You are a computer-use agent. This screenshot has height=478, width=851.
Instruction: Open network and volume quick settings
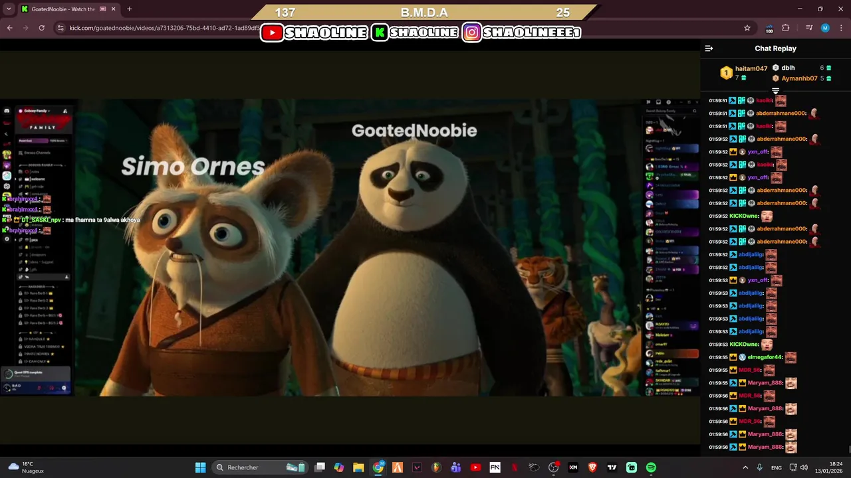[x=800, y=467]
